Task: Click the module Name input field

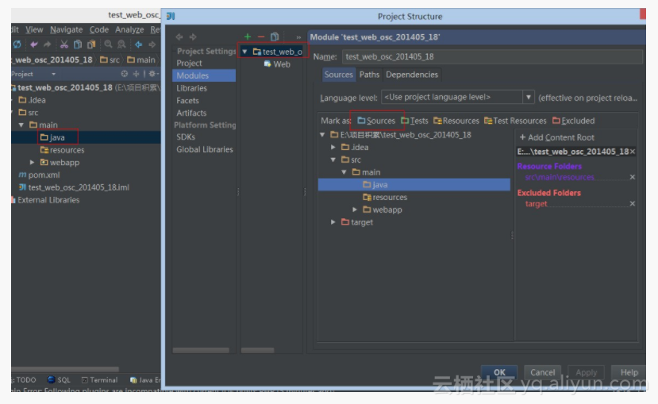Action: [x=492, y=56]
